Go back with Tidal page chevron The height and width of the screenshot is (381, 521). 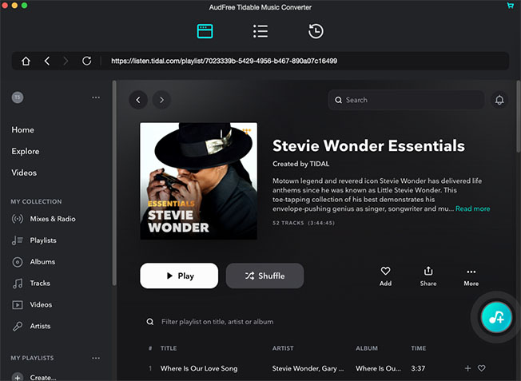[138, 100]
